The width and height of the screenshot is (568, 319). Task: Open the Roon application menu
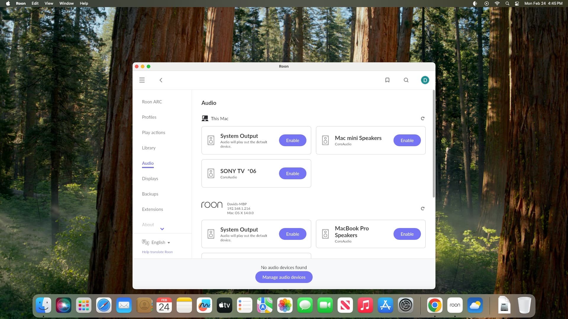point(21,3)
